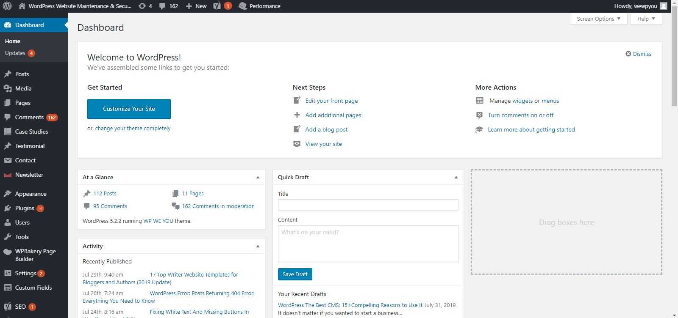Open the comments bubble icon showing 162
This screenshot has height=318, width=678.
click(x=162, y=6)
